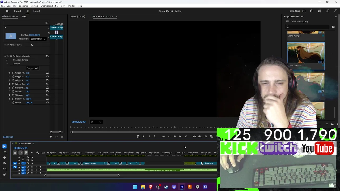The height and width of the screenshot is (191, 340).
Task: Reset FI: Earthquake Impacts effect
Action: pyautogui.click(x=47, y=56)
